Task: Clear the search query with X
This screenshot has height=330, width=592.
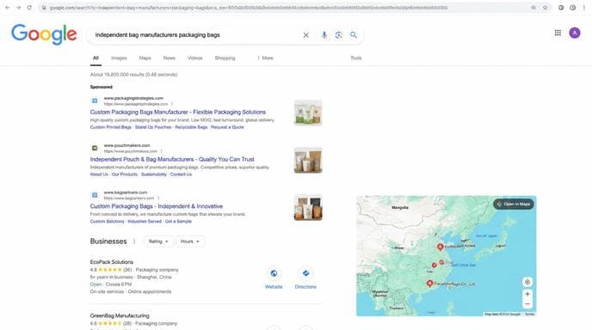Action: click(305, 35)
